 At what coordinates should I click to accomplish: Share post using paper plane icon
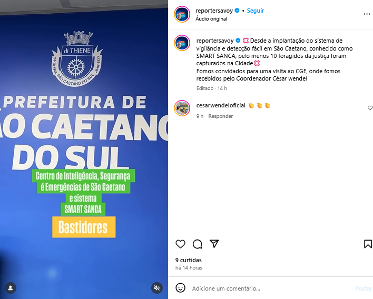[214, 244]
